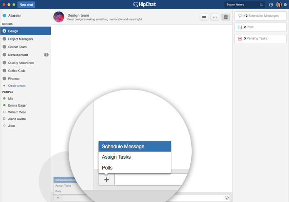
Task: Start a video call in Design team
Action: coord(204,17)
